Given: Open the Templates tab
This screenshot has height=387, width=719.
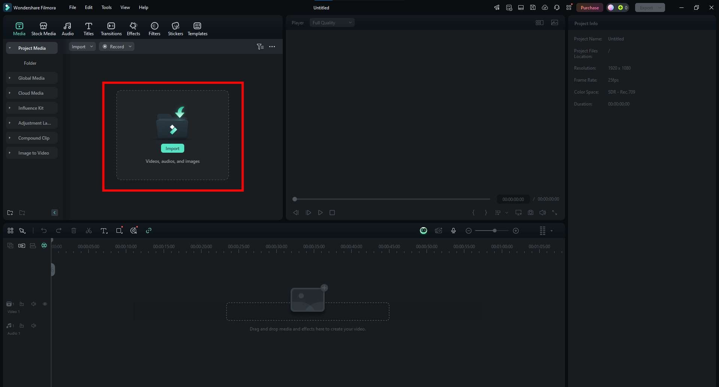Looking at the screenshot, I should (197, 29).
